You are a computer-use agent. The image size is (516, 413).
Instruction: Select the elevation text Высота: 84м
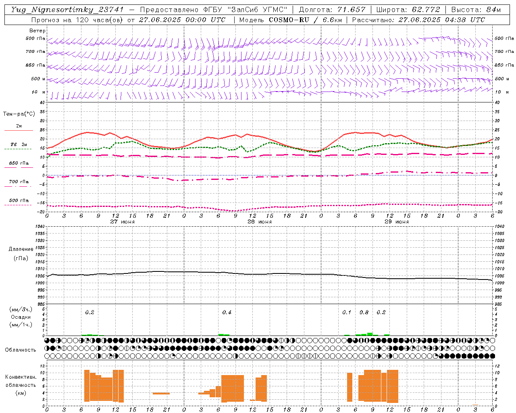coord(476,10)
